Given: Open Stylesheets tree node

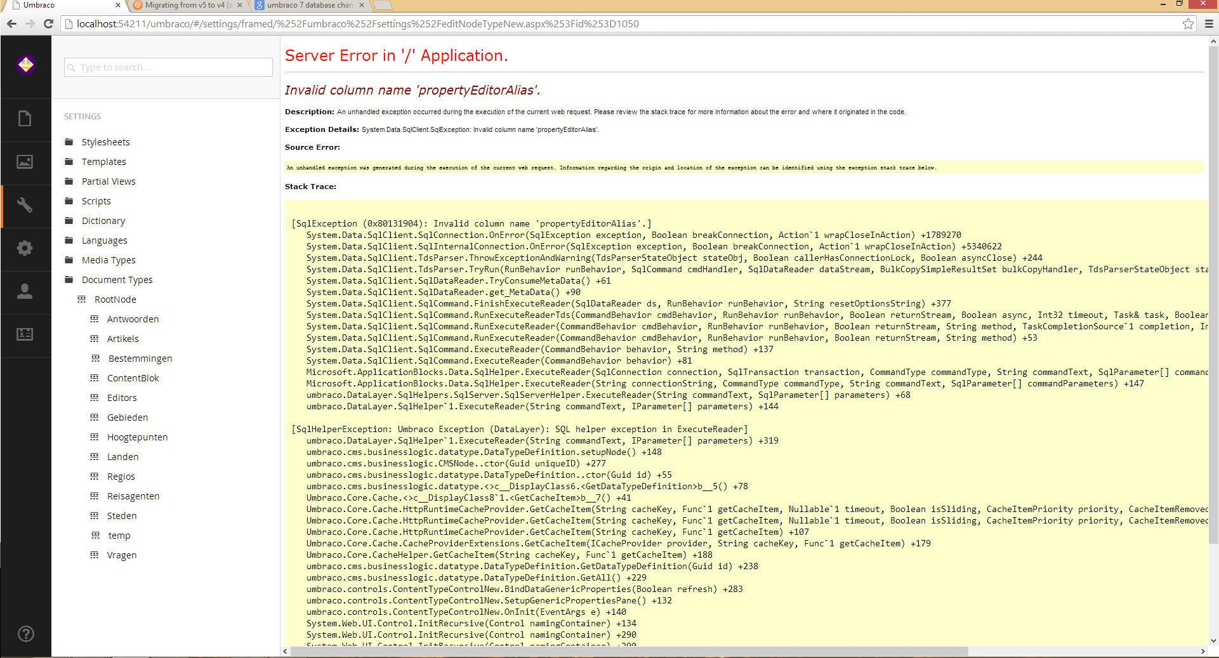Looking at the screenshot, I should tap(105, 142).
